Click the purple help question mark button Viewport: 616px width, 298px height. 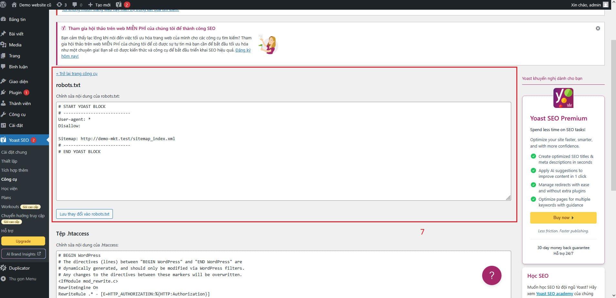[491, 275]
